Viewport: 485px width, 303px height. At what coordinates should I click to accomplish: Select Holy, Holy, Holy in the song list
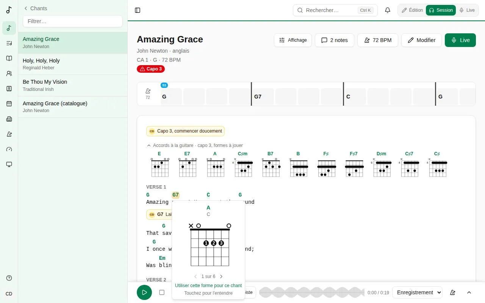click(x=73, y=64)
